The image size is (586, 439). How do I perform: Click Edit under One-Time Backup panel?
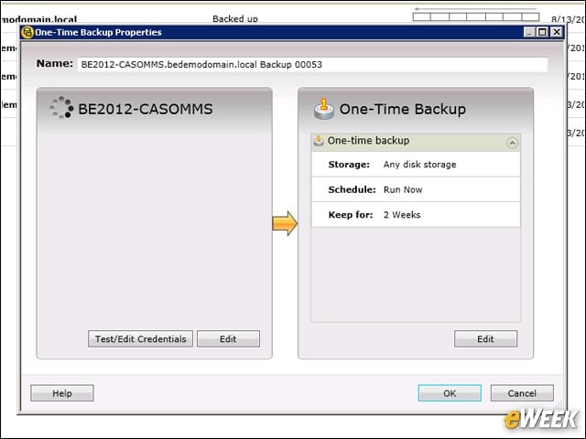tap(485, 338)
